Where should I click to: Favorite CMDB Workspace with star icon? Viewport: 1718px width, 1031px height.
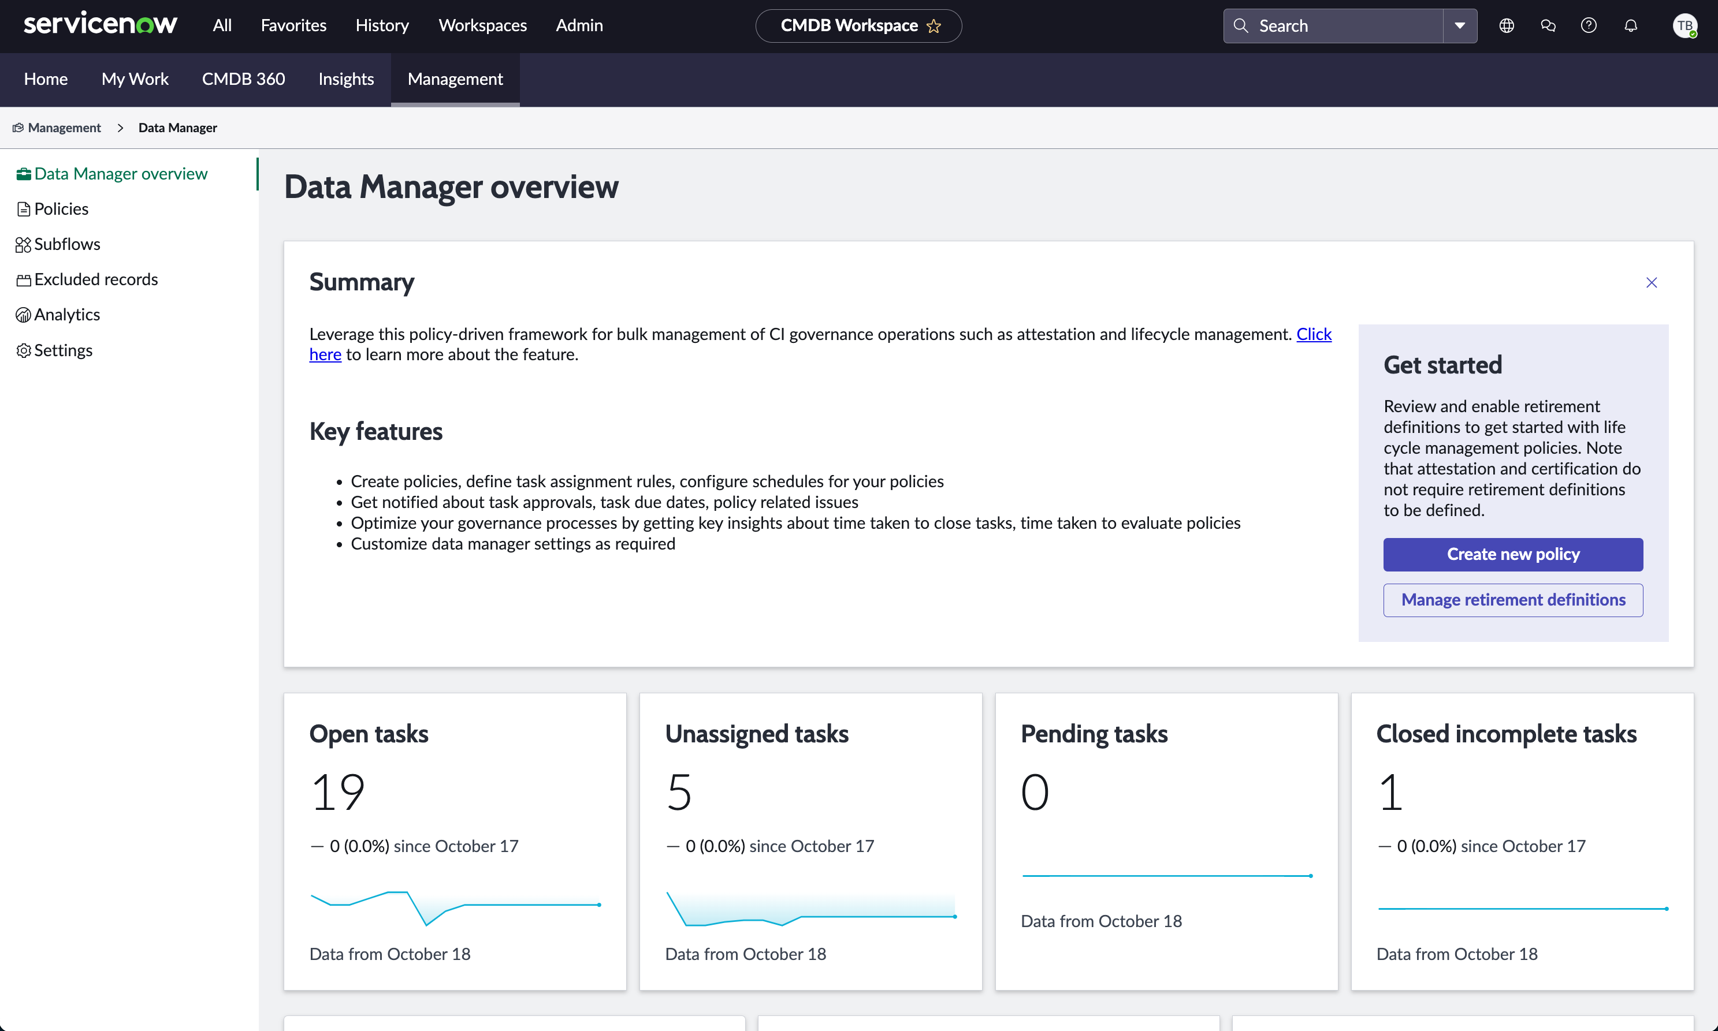[934, 26]
